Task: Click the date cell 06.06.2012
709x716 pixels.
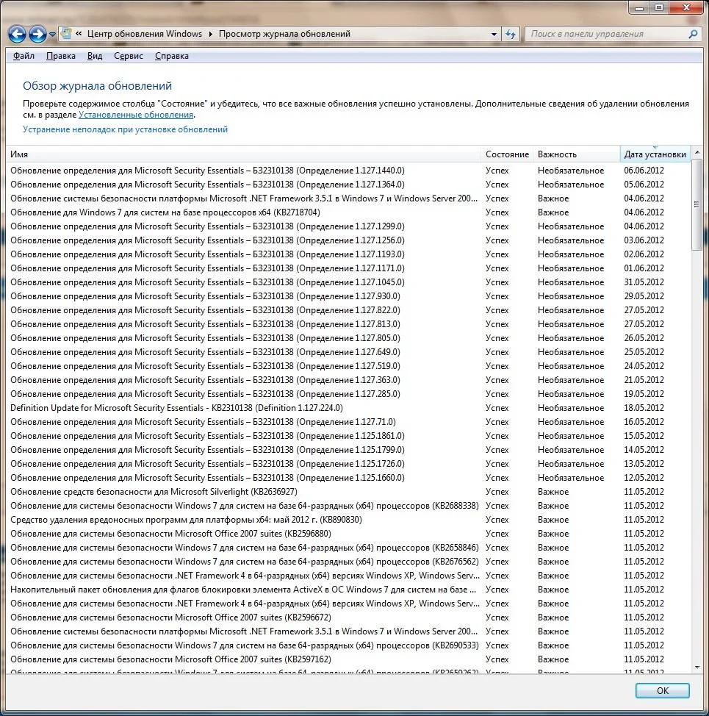Action: click(644, 171)
